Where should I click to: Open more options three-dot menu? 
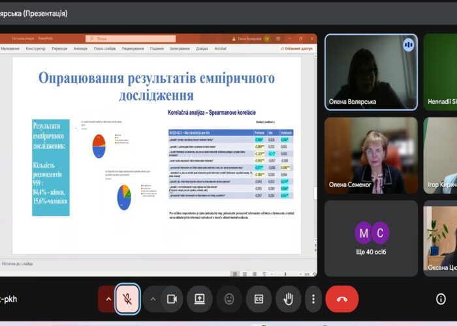coord(313,299)
